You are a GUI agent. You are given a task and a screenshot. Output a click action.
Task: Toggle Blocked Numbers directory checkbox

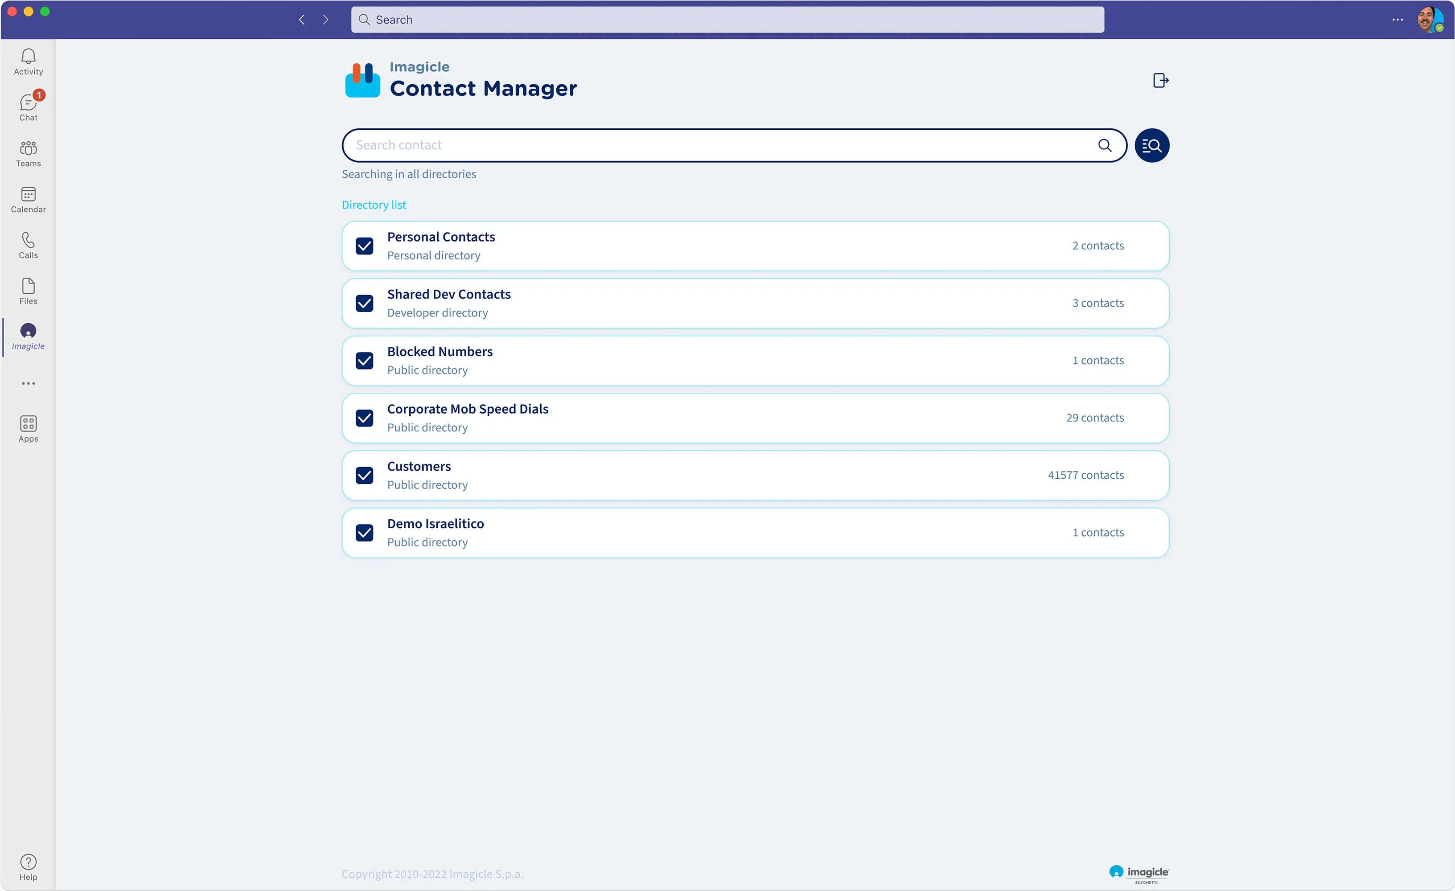[364, 361]
